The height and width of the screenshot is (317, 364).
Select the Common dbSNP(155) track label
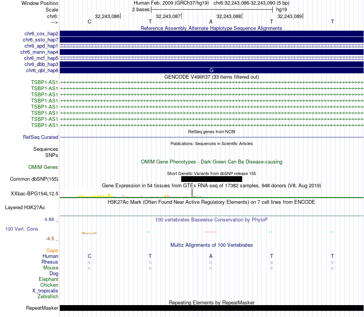(34, 179)
